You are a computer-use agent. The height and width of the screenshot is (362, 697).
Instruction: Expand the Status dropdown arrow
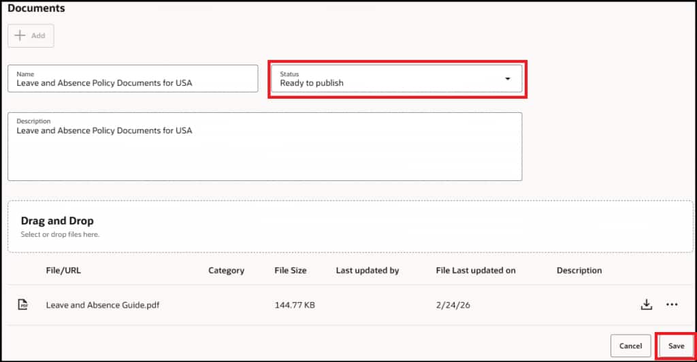point(507,79)
